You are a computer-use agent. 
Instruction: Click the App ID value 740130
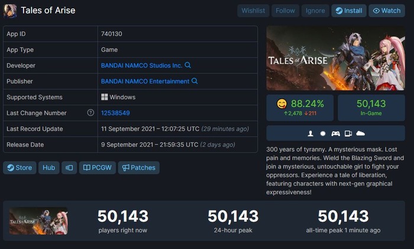[112, 34]
